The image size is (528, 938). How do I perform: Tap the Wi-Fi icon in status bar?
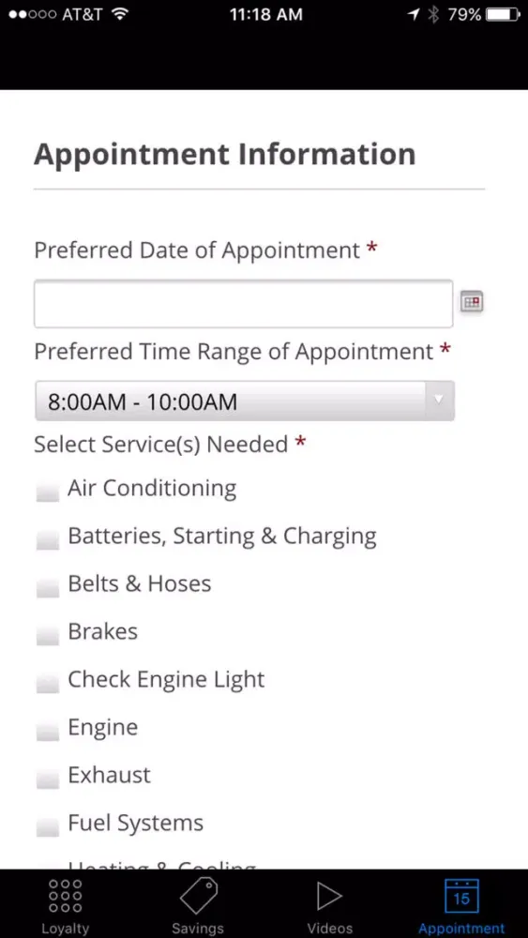(121, 14)
